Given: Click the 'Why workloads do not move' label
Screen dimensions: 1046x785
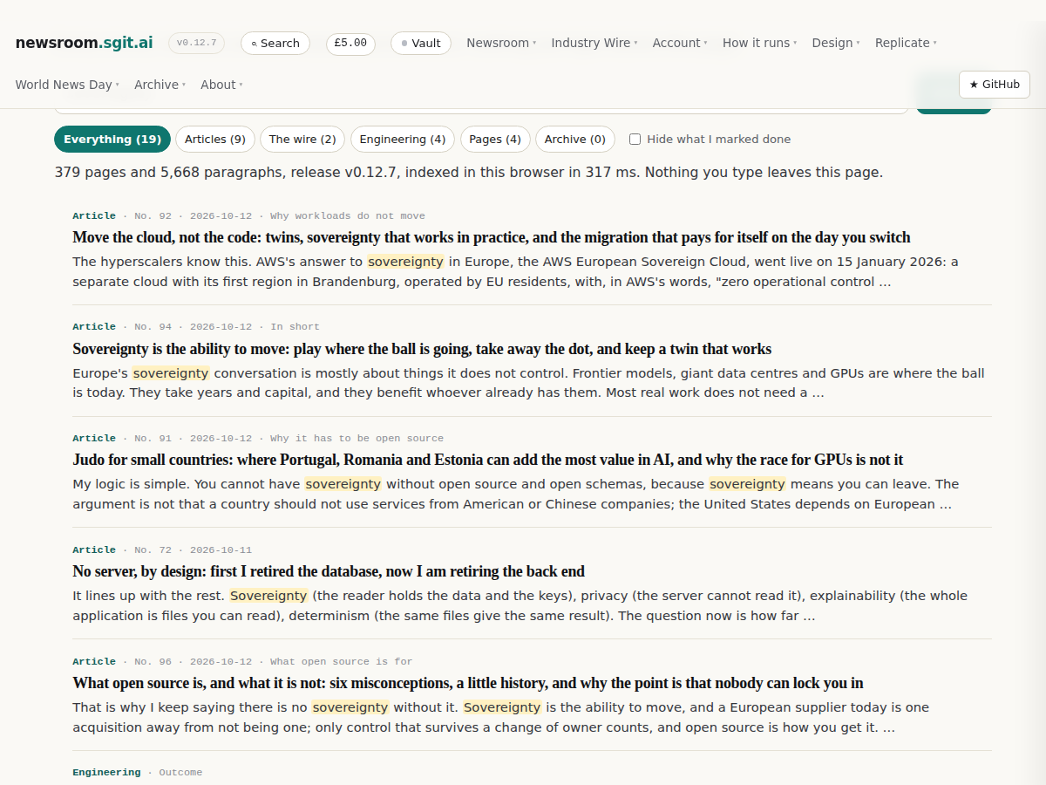Looking at the screenshot, I should pos(348,215).
